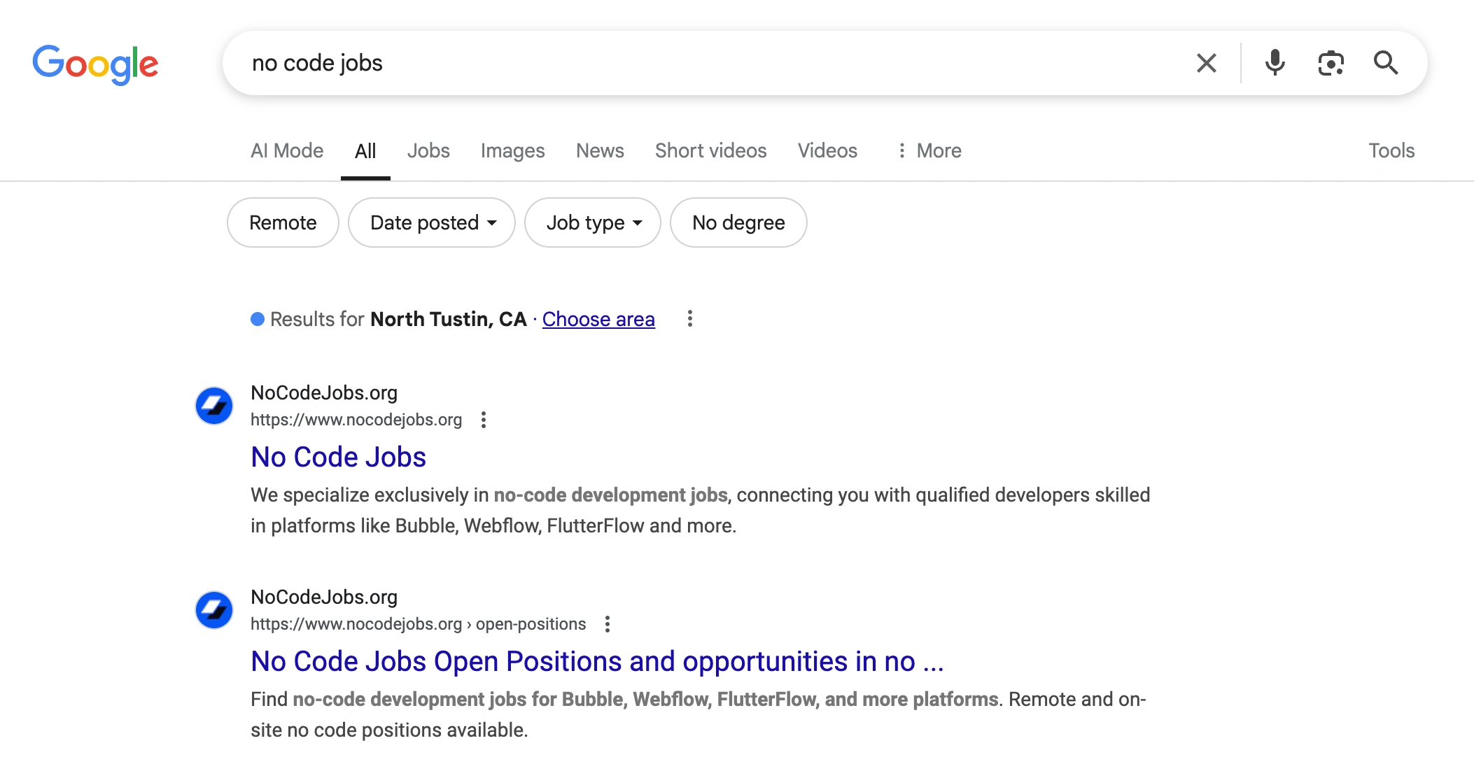The width and height of the screenshot is (1474, 778).
Task: Switch to Videos tab
Action: (827, 150)
